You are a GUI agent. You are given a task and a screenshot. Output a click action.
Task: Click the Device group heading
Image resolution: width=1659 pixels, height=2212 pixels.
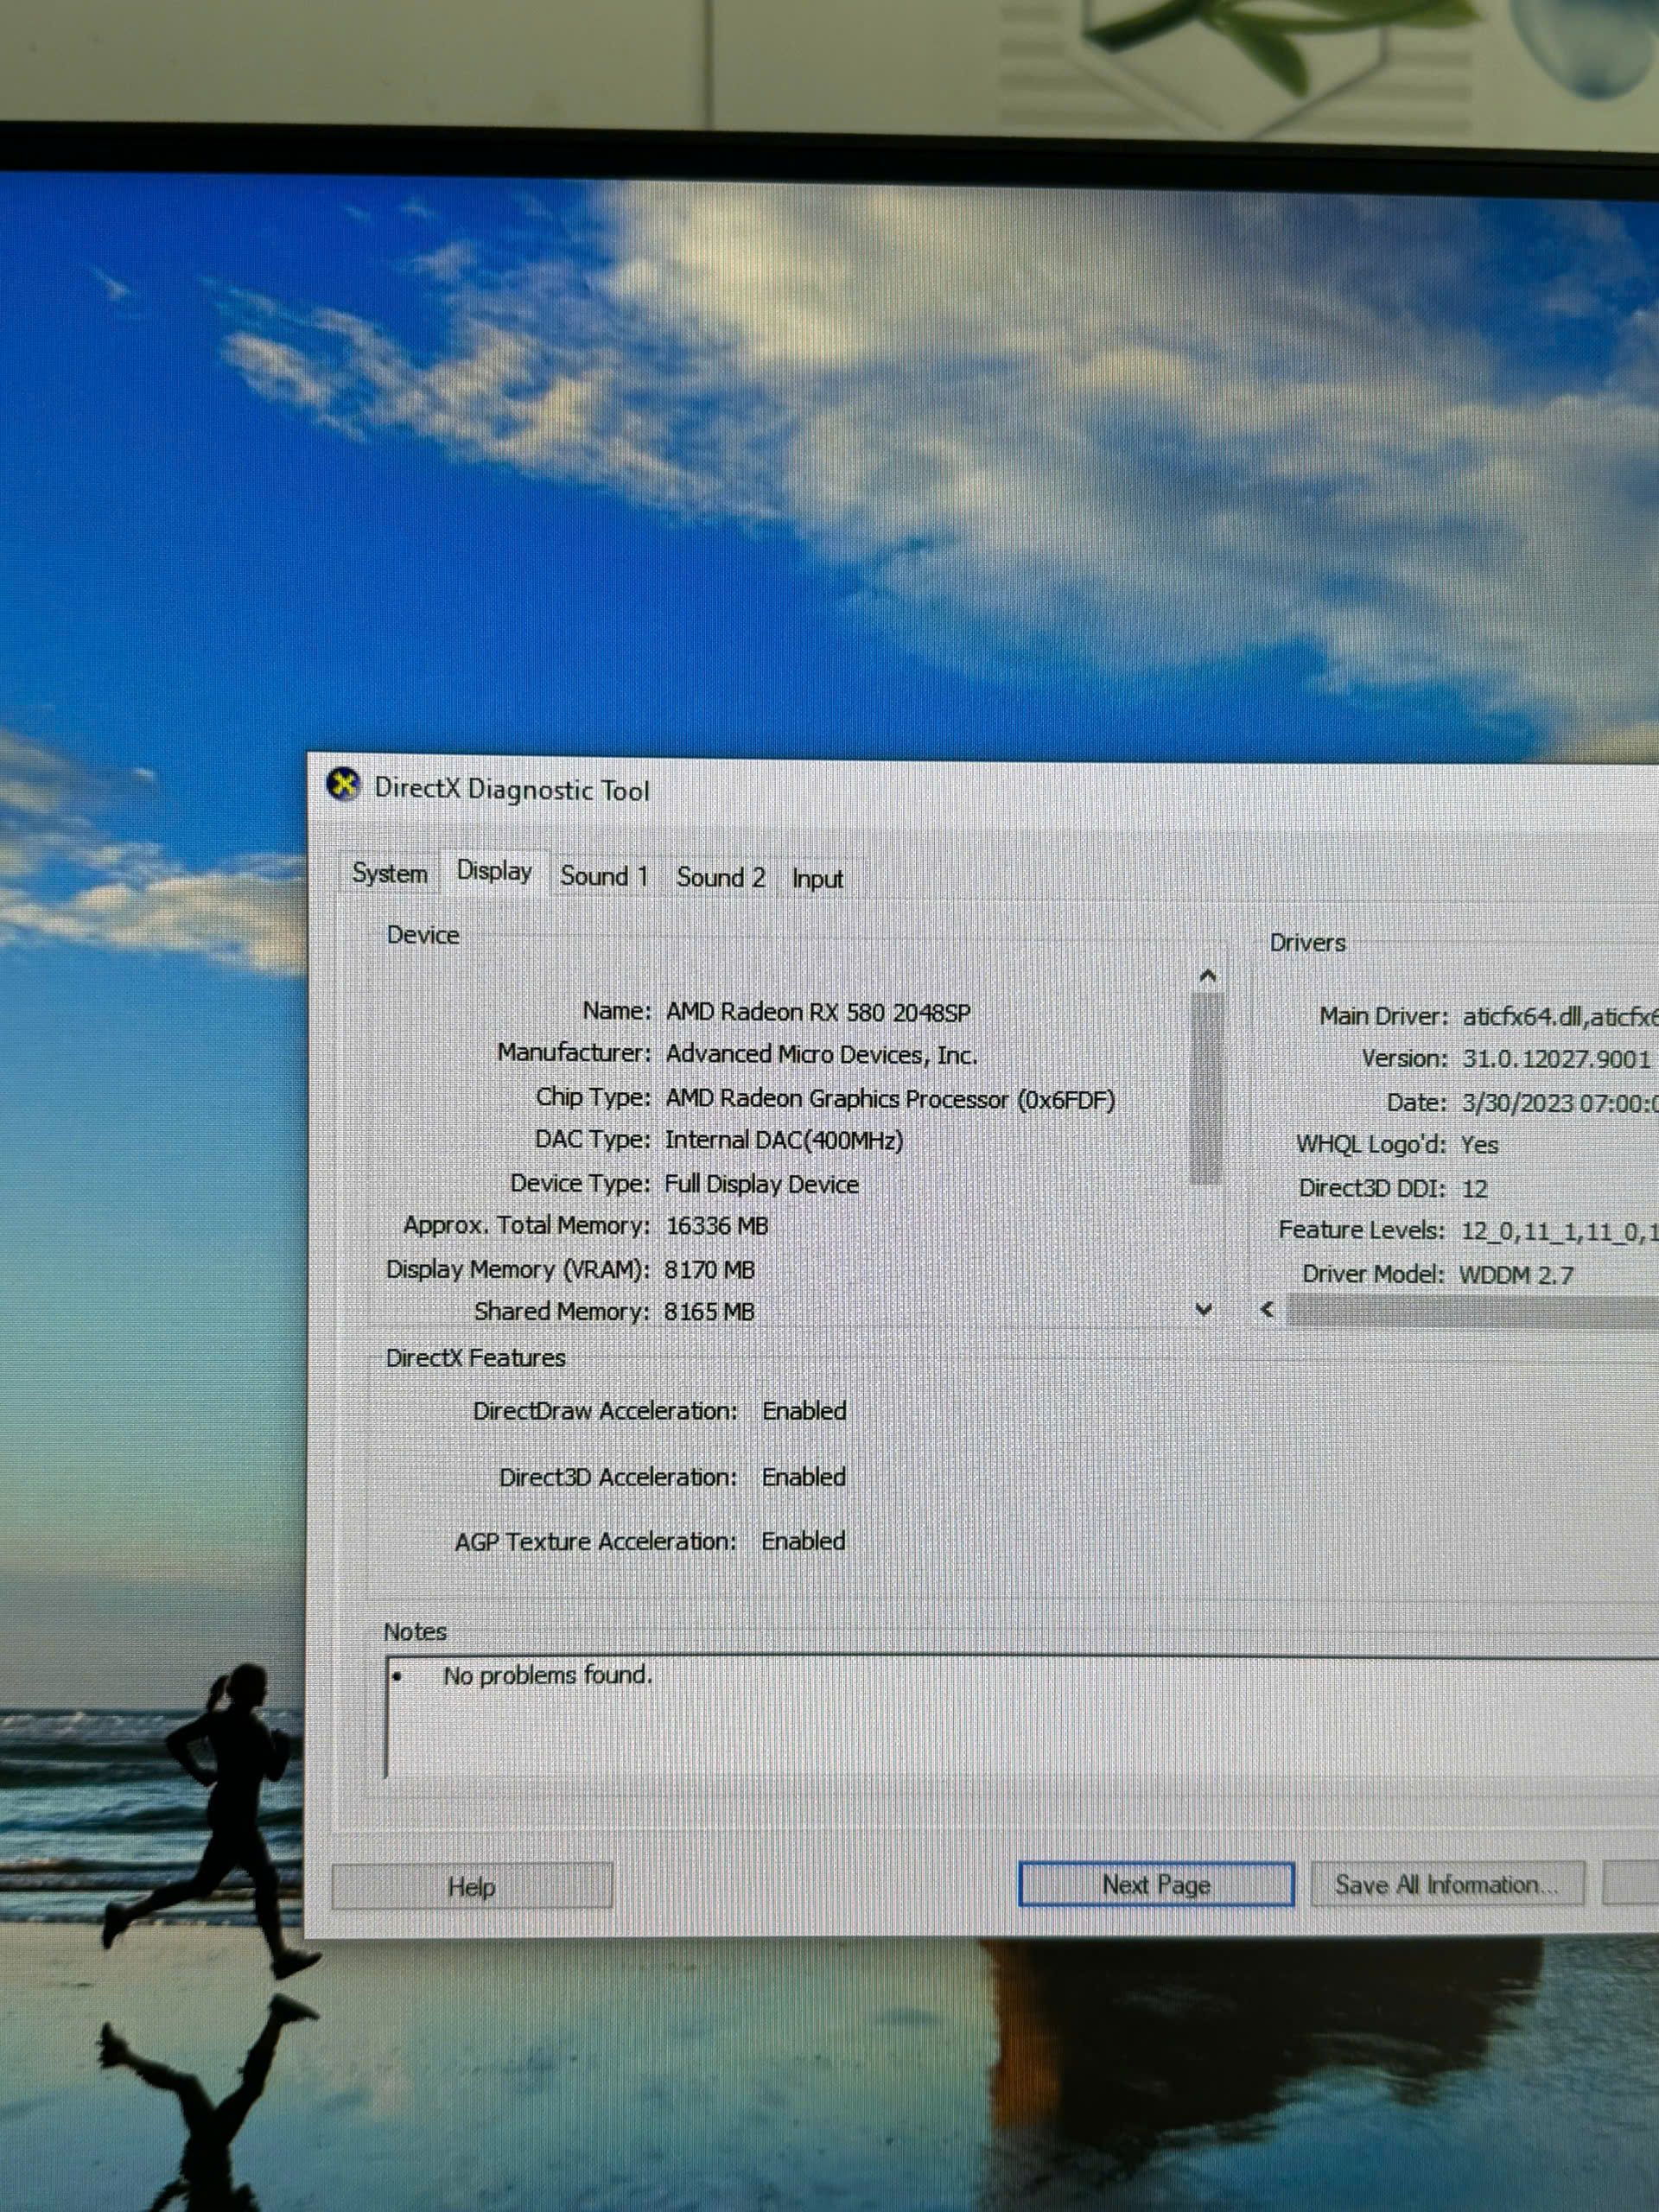tap(423, 935)
